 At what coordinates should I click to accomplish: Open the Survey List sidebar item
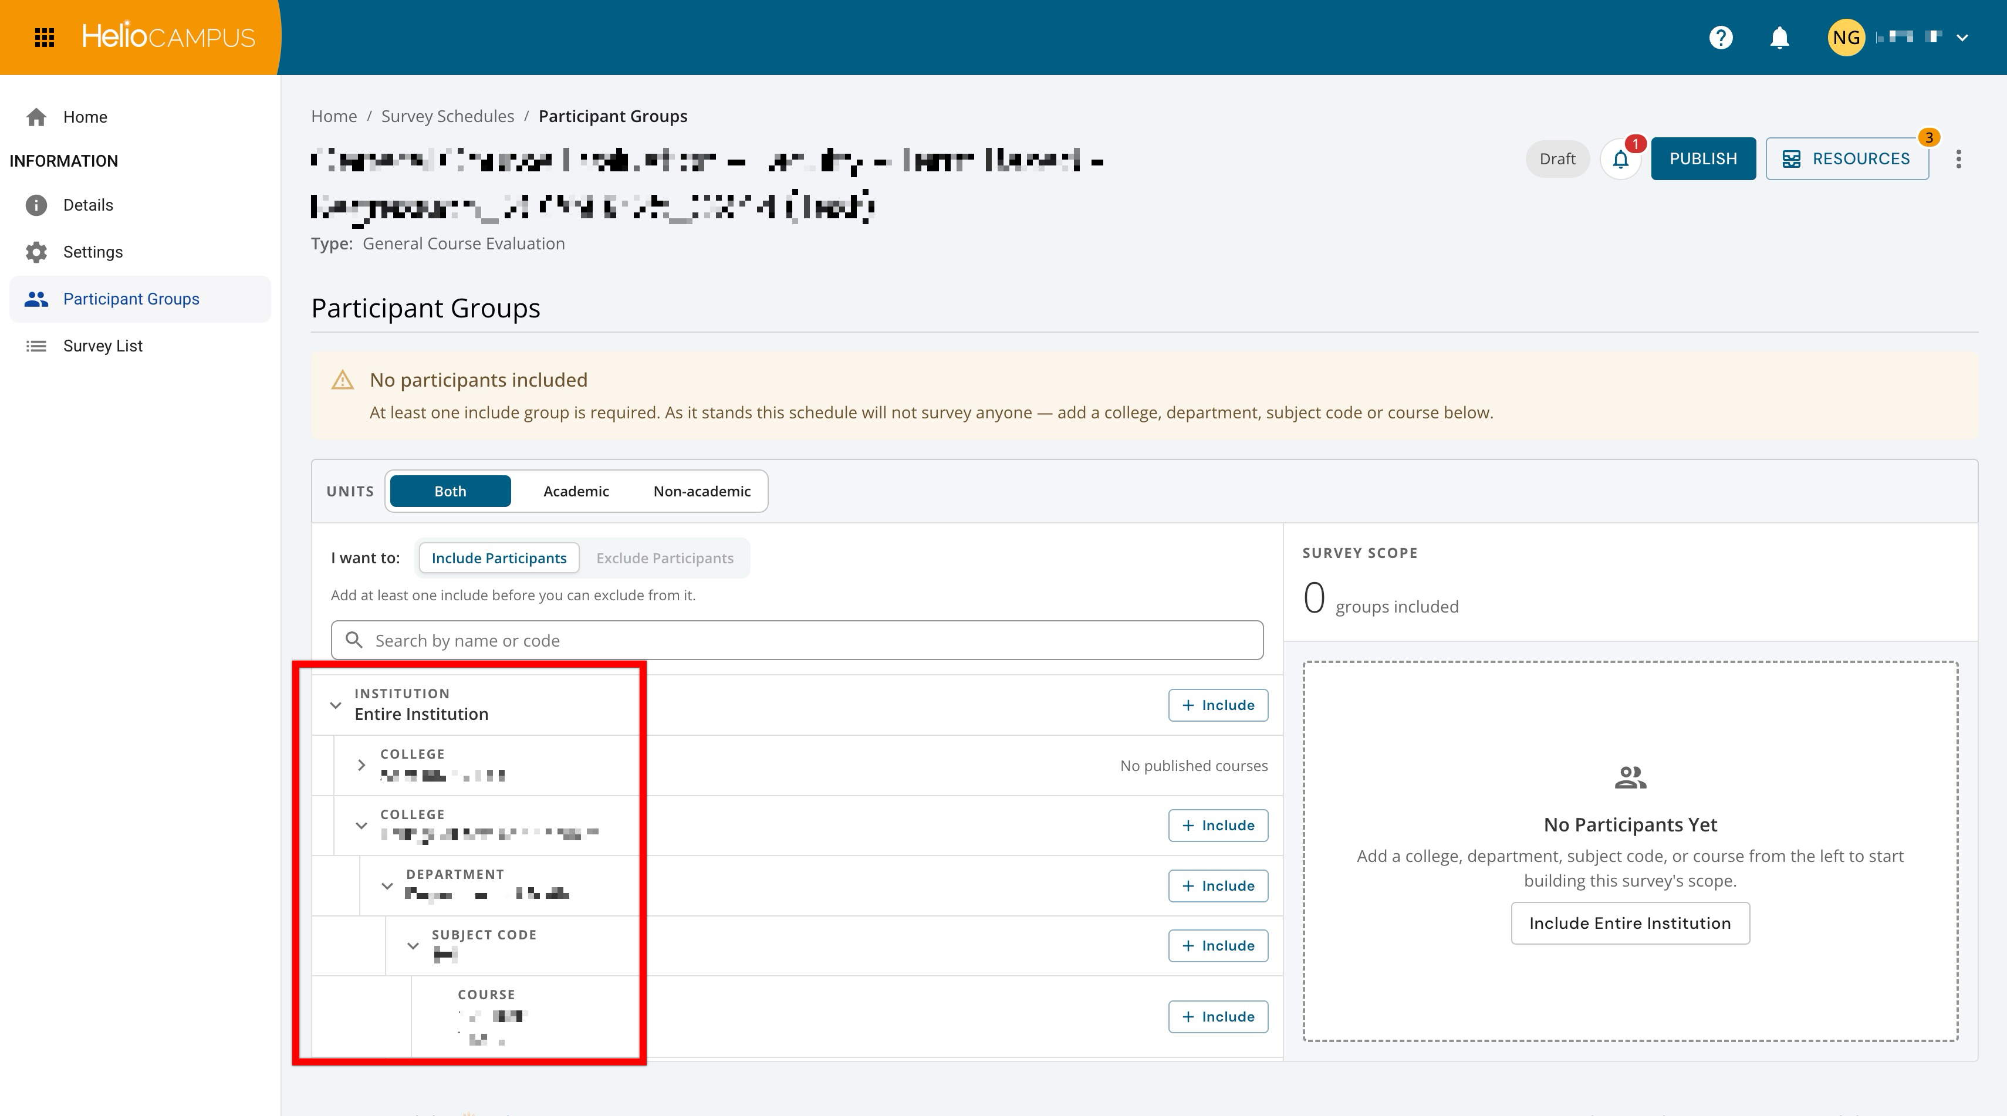tap(140, 346)
